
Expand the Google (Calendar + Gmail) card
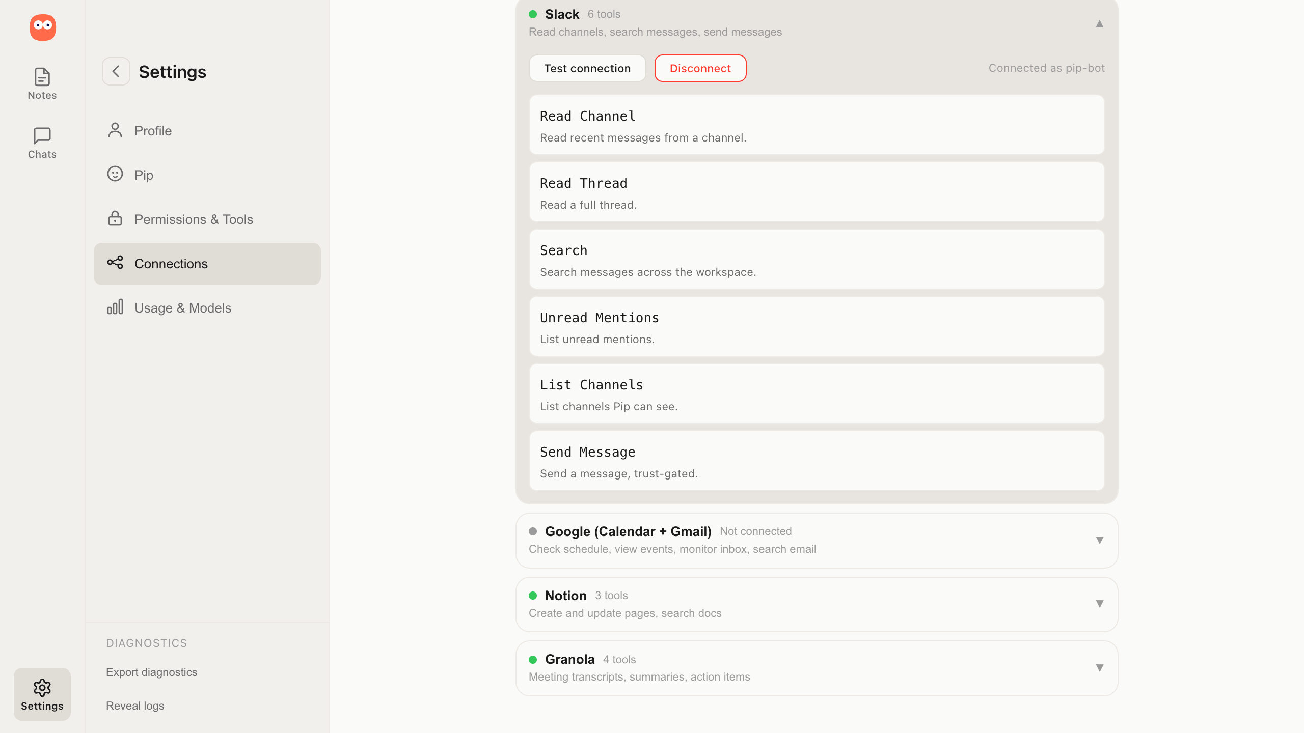[x=1100, y=540]
